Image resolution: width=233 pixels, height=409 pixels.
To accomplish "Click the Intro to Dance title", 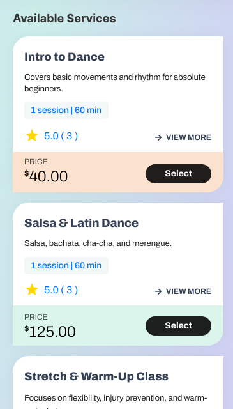I will point(64,57).
